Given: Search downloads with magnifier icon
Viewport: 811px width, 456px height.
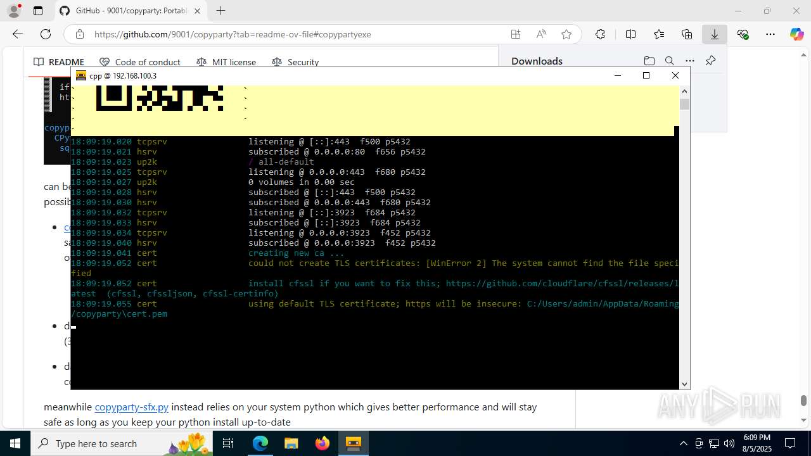Looking at the screenshot, I should coord(670,61).
